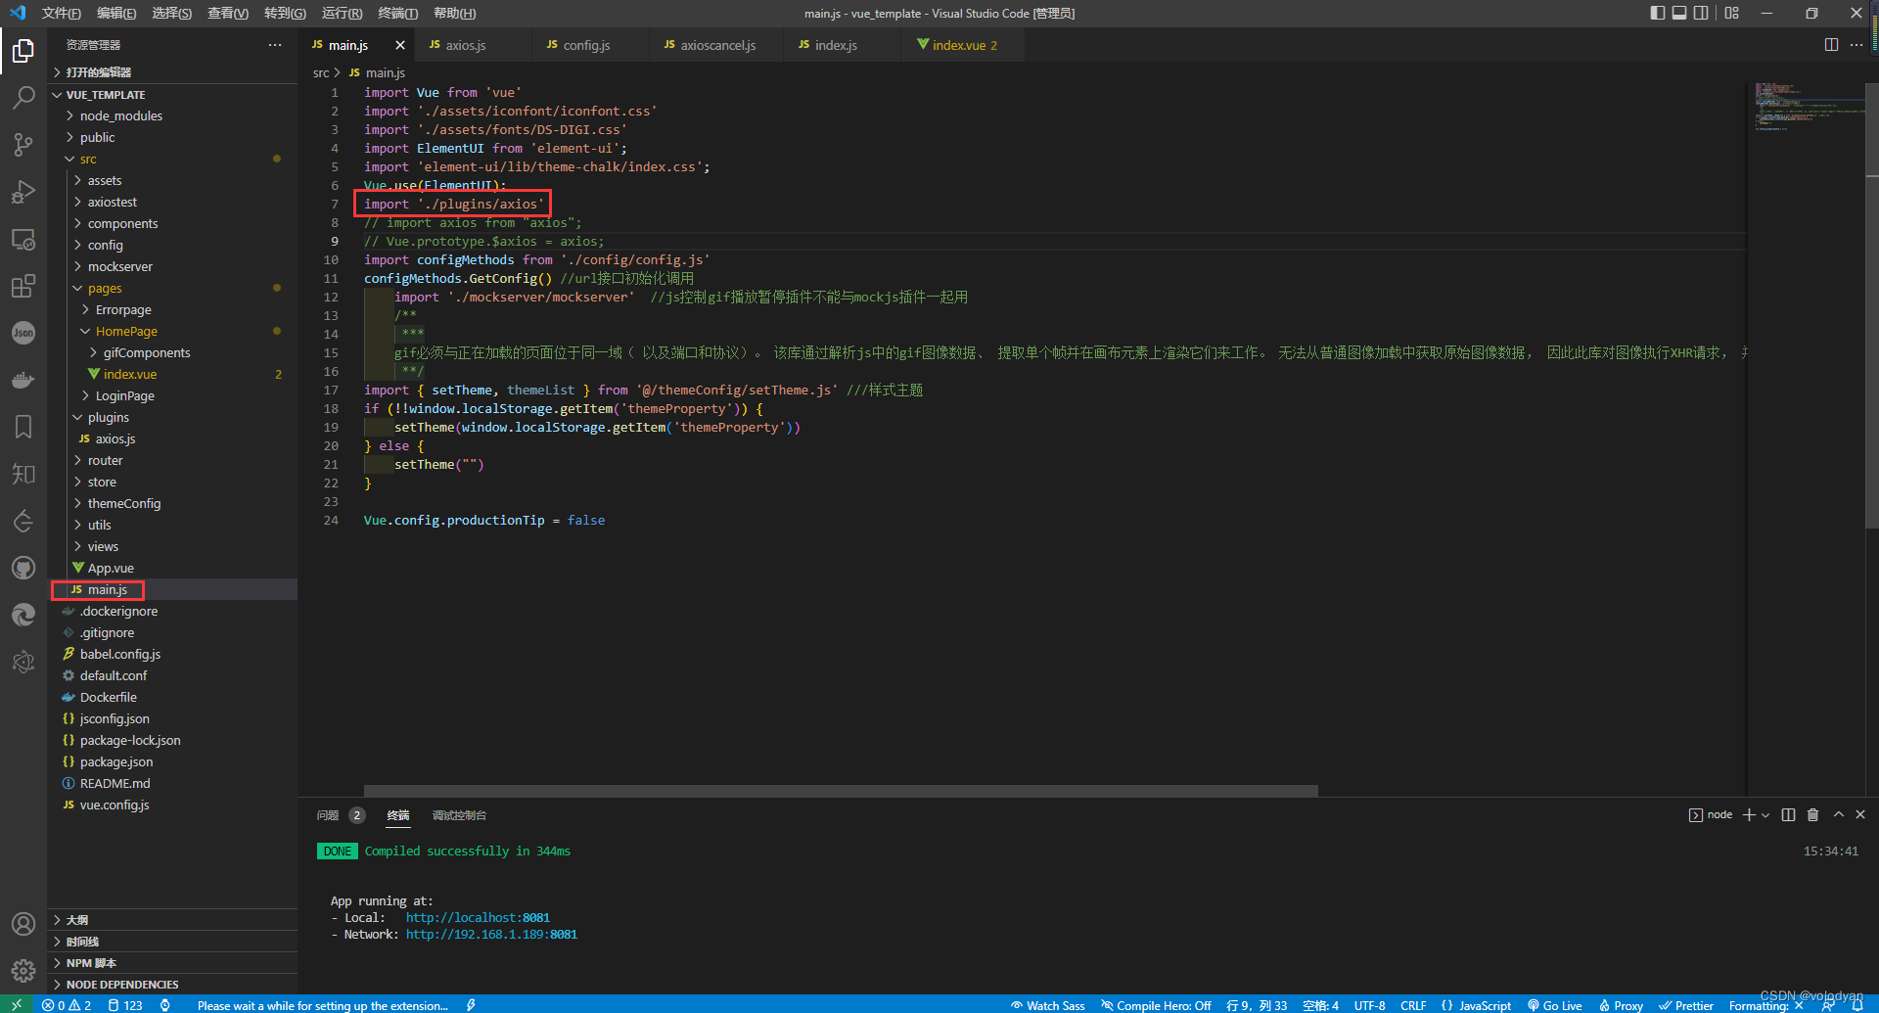Create a new terminal with plus
This screenshot has width=1879, height=1013.
click(x=1749, y=814)
